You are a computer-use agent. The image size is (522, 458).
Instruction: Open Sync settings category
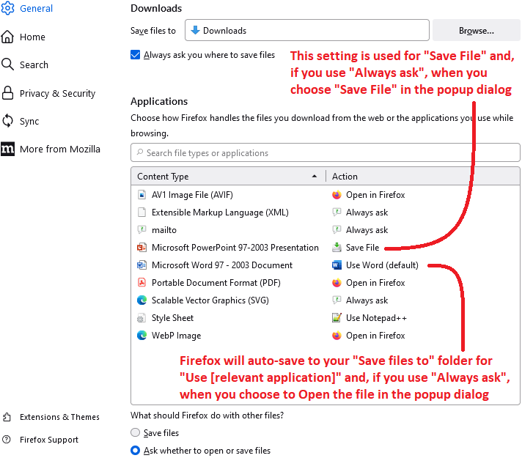pyautogui.click(x=29, y=121)
